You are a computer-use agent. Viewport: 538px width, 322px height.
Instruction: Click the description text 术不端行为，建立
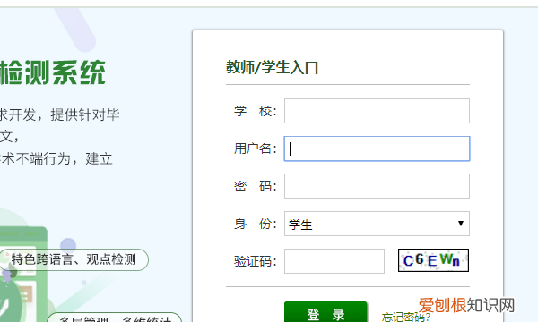pos(56,159)
